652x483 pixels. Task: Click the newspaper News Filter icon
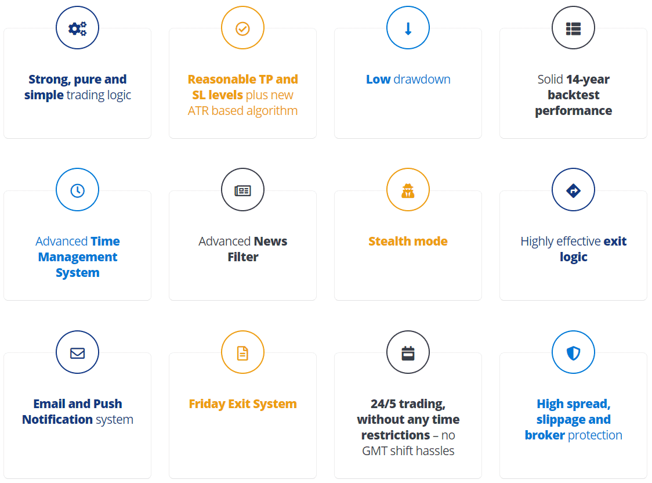pos(242,190)
